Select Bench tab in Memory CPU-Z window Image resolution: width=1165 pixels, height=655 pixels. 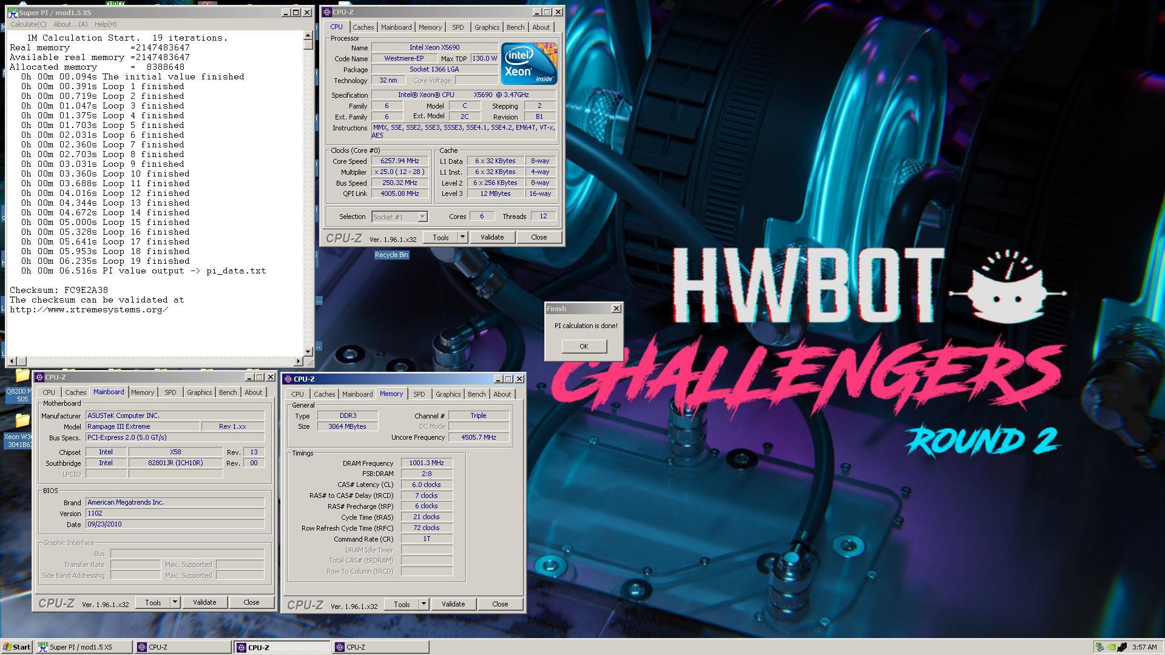tap(476, 394)
